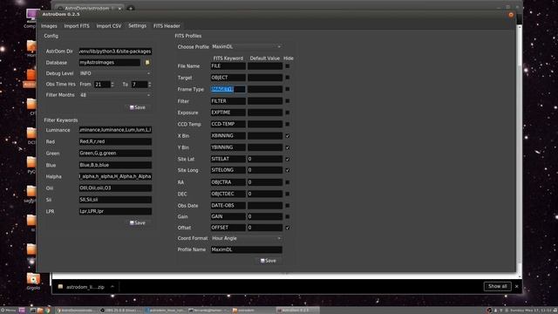
Task: Open the database file browser icon
Action: coord(147,63)
